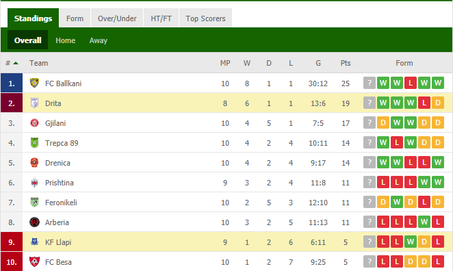Click the Drenica team emblem
The image size is (453, 271).
pyautogui.click(x=34, y=163)
